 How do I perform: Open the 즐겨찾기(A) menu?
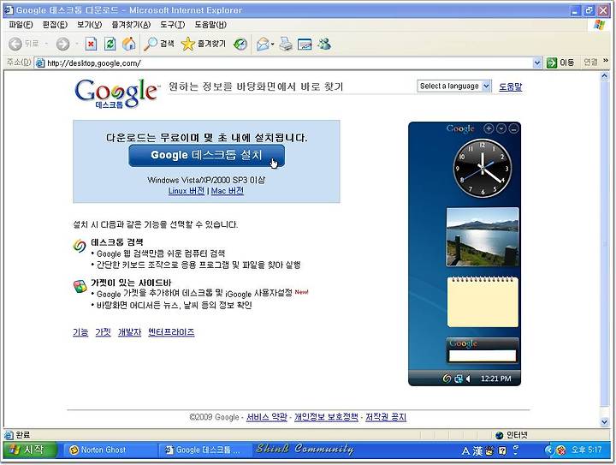(x=131, y=25)
